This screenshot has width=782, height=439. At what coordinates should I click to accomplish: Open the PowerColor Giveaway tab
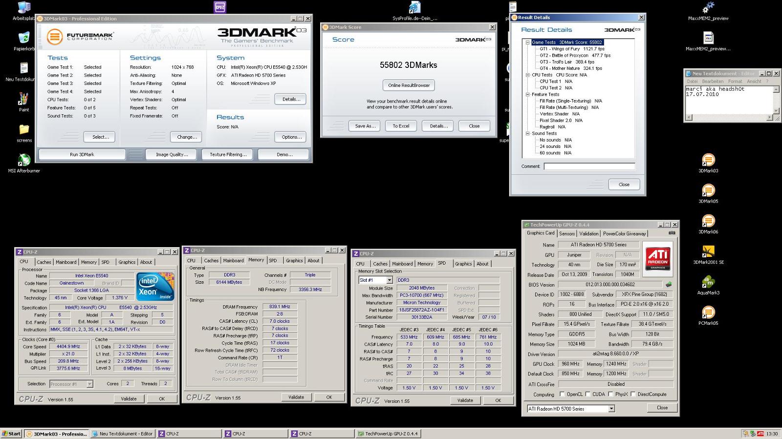point(625,234)
